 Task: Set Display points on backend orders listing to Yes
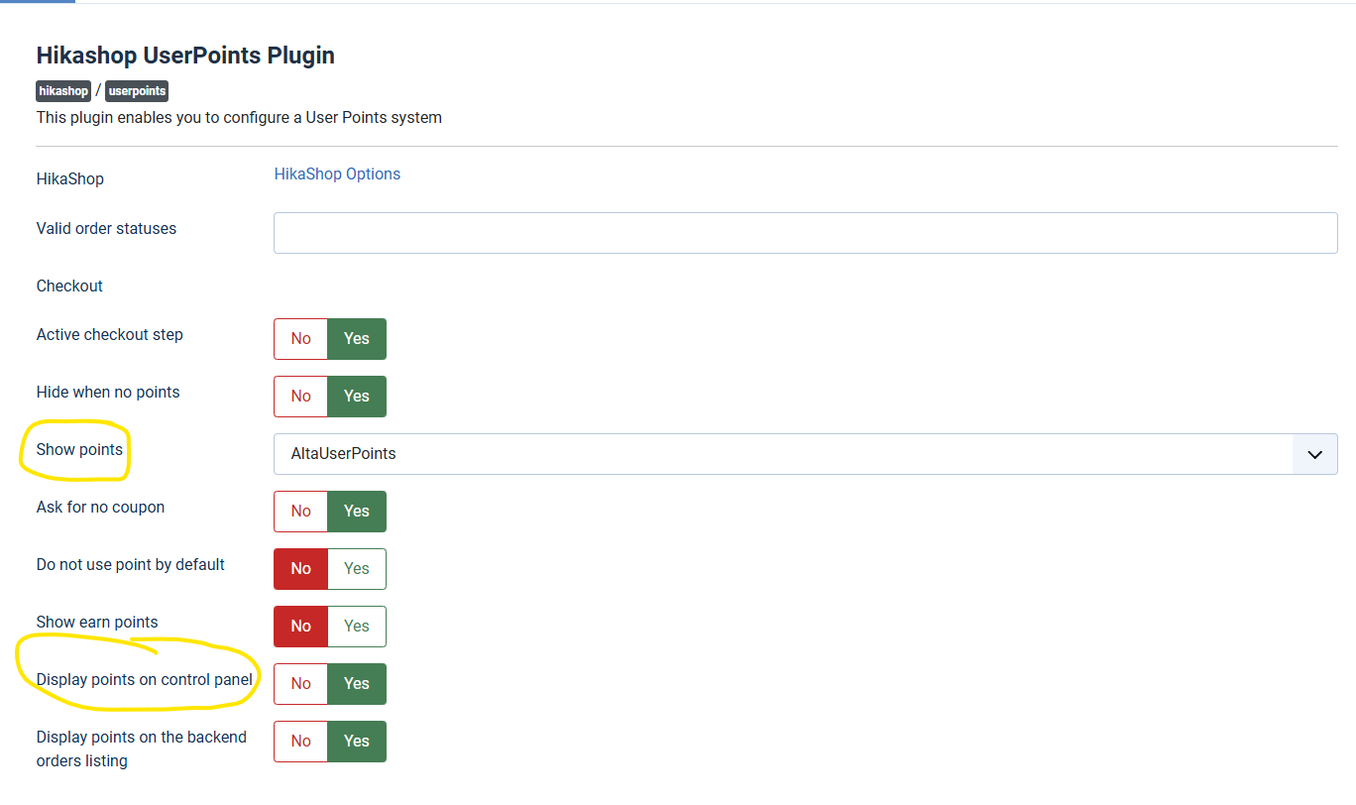pos(357,742)
